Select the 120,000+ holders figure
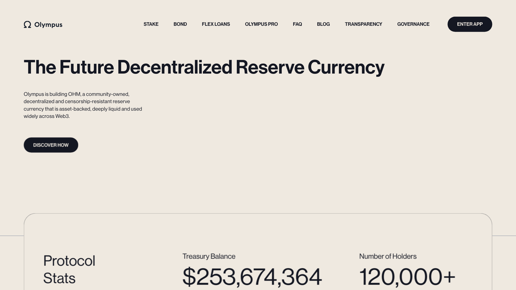 [407, 277]
